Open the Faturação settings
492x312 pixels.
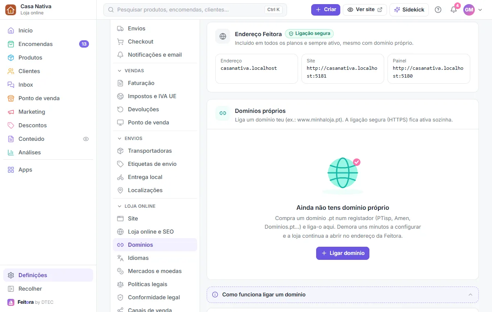(x=155, y=83)
